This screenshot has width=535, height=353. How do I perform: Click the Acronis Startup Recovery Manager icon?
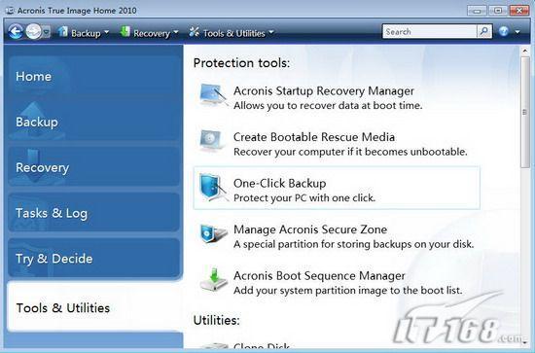click(x=213, y=95)
